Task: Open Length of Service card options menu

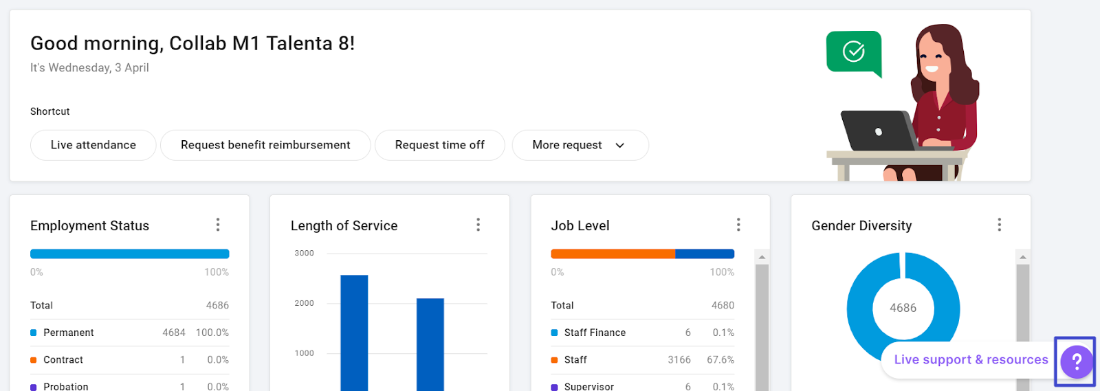Action: [478, 225]
